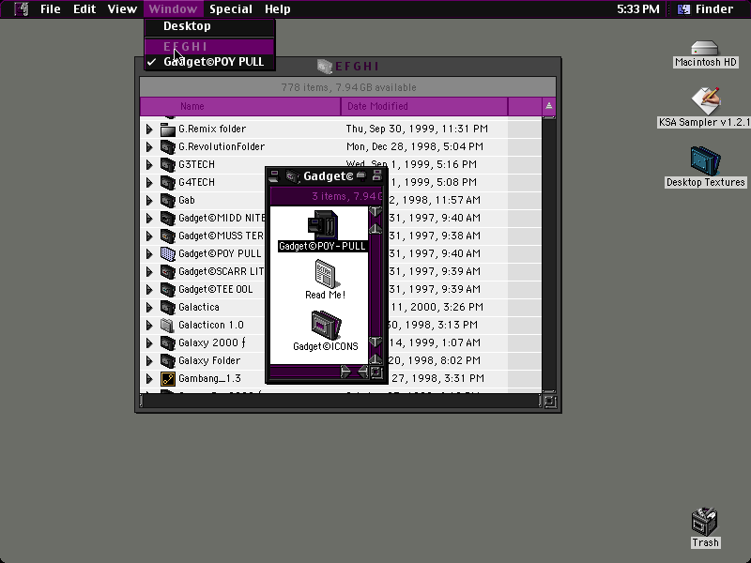Expand the Galaxy Folder disclosure triangle
This screenshot has width=751, height=563.
tap(149, 360)
